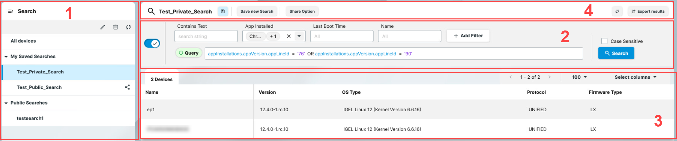Image resolution: width=677 pixels, height=141 pixels.
Task: Click the Add Filter button
Action: click(468, 36)
